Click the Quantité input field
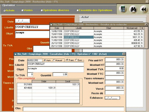Image resolution: width=149 pixels, height=112 pixels. [x=60, y=74]
